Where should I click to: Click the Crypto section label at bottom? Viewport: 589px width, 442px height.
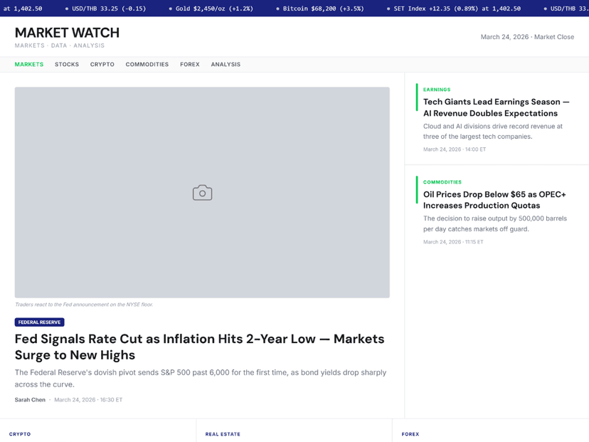20,433
